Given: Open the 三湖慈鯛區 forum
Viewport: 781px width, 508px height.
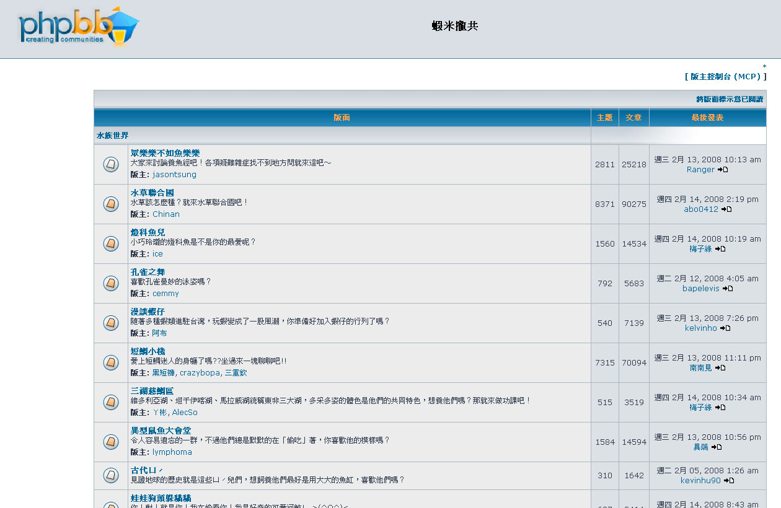Looking at the screenshot, I should click(152, 391).
